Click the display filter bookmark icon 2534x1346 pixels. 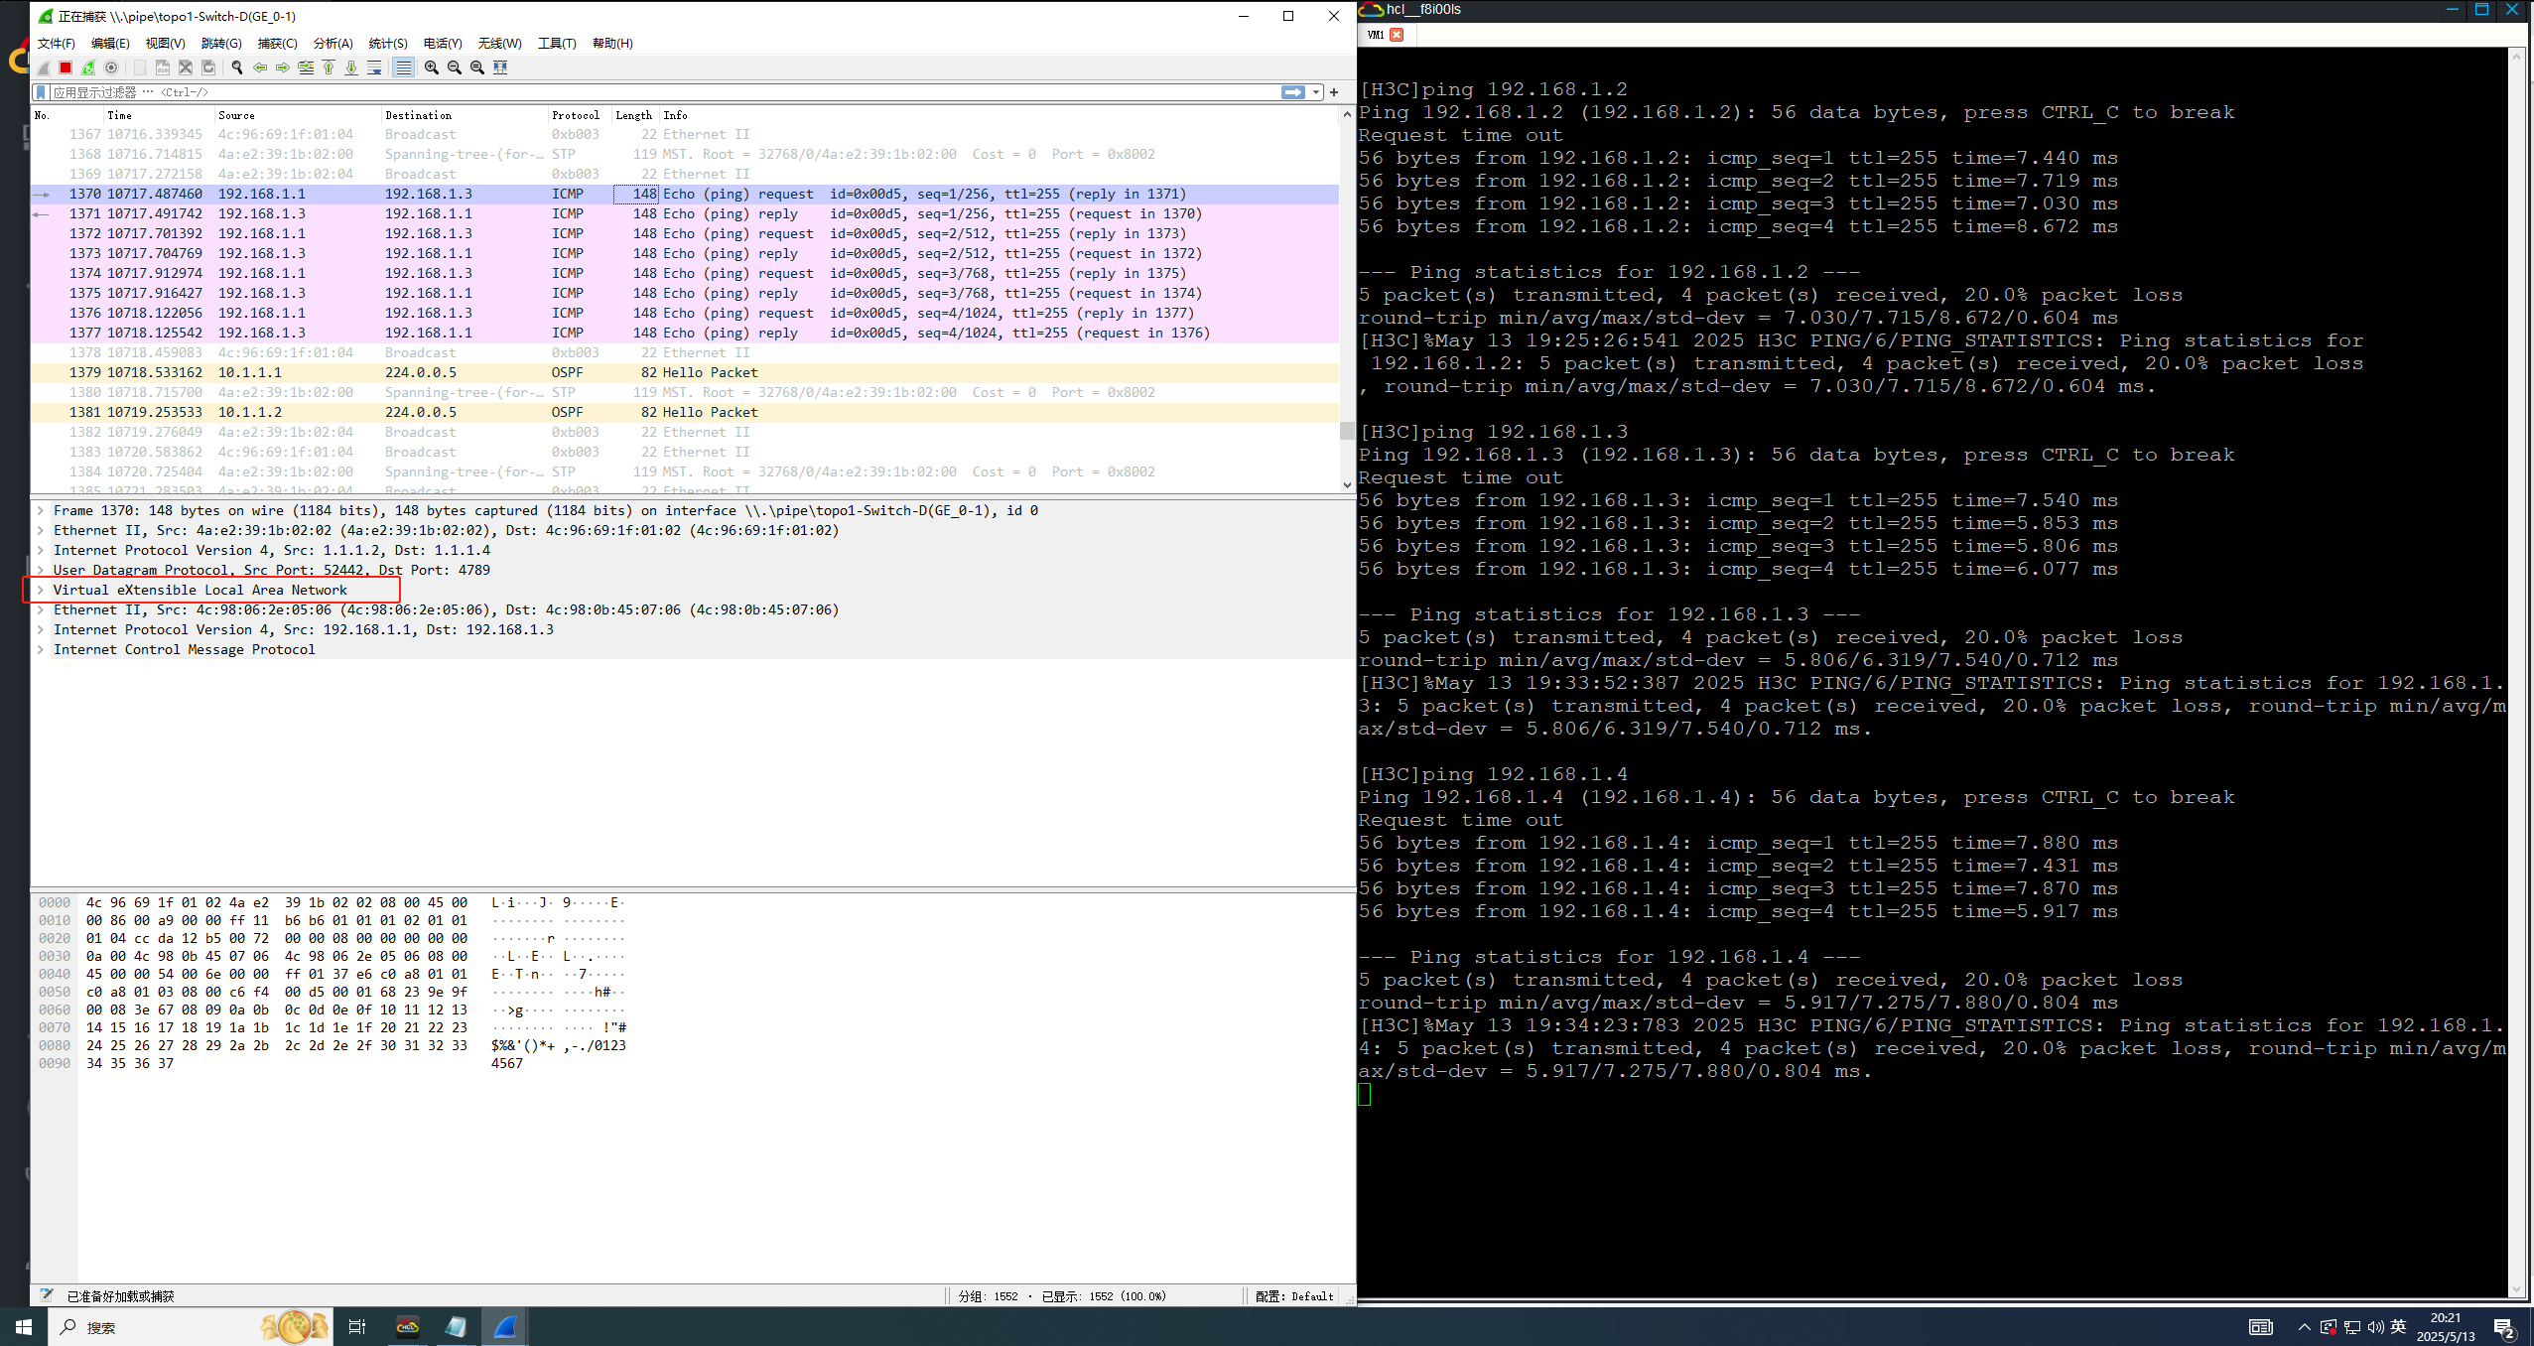pos(41,92)
